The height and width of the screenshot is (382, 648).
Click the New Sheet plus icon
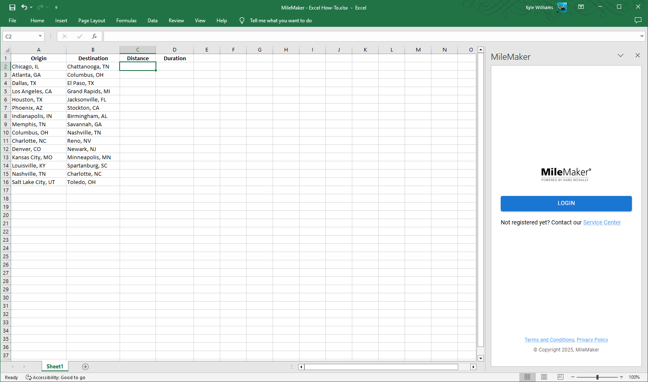pyautogui.click(x=85, y=367)
